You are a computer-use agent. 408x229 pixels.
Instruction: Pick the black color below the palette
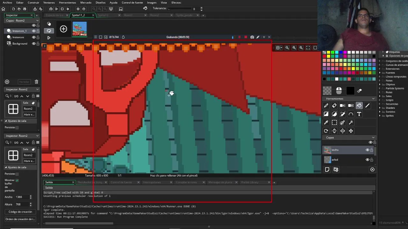[324, 79]
